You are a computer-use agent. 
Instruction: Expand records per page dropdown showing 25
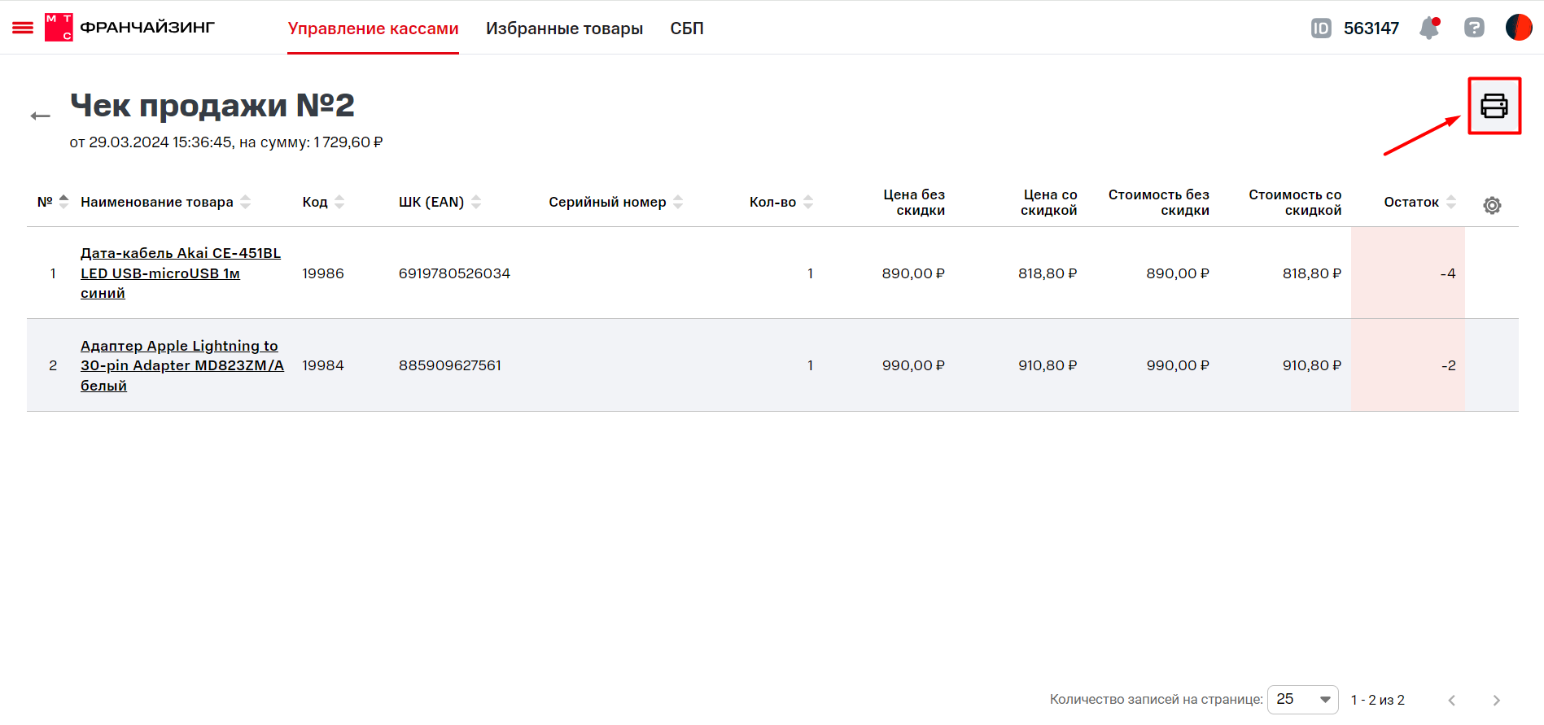[x=1302, y=700]
